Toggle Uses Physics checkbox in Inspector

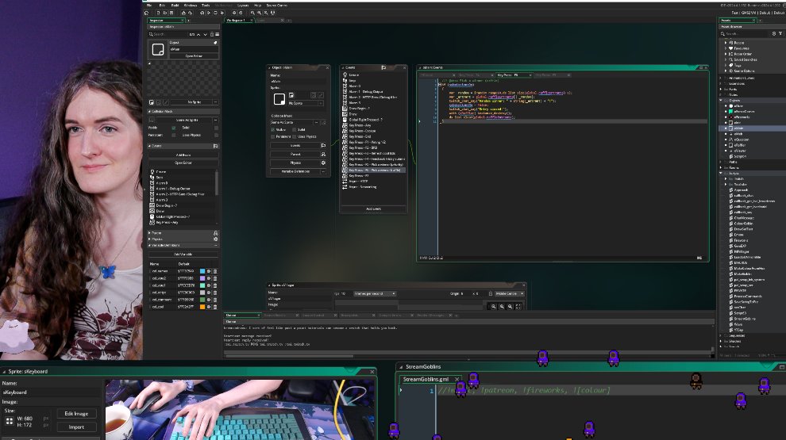216,135
